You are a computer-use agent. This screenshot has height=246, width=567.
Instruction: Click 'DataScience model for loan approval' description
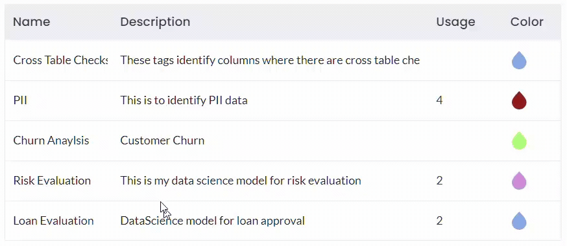pos(213,221)
